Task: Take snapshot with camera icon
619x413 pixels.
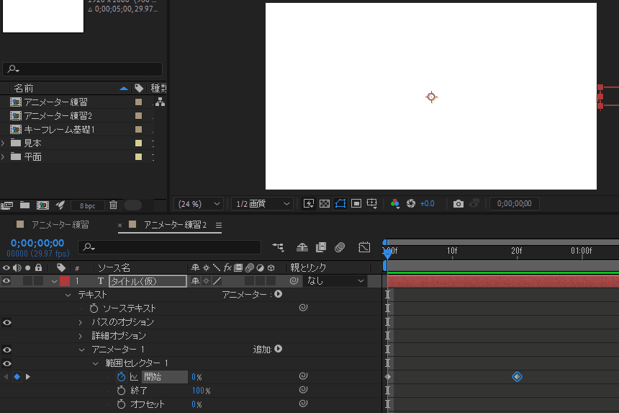Action: (458, 203)
